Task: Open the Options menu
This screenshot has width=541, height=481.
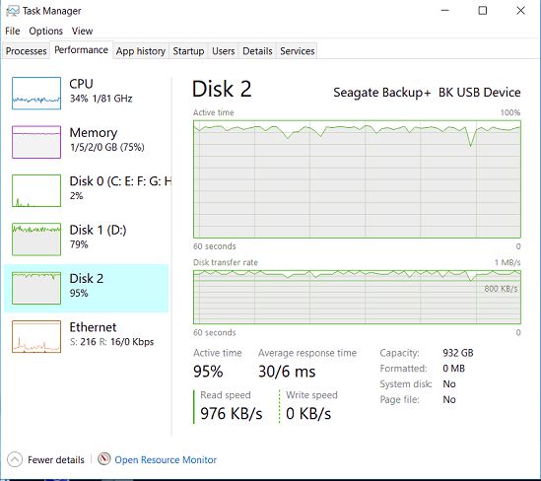Action: tap(46, 32)
